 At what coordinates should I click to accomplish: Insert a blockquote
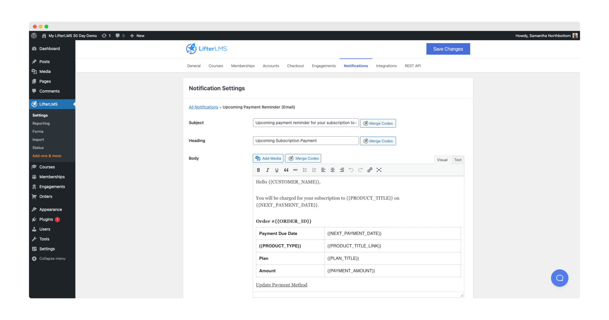pos(286,170)
